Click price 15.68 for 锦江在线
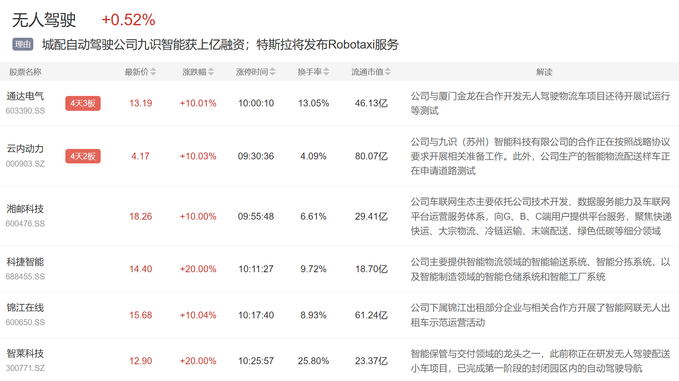679x381 pixels. tap(140, 315)
